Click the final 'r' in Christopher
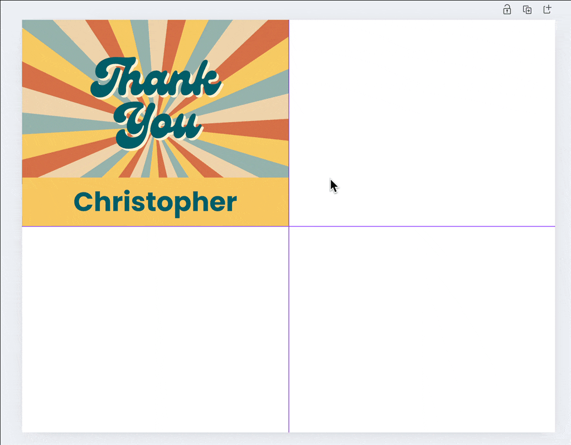The height and width of the screenshot is (445, 571). coord(232,204)
